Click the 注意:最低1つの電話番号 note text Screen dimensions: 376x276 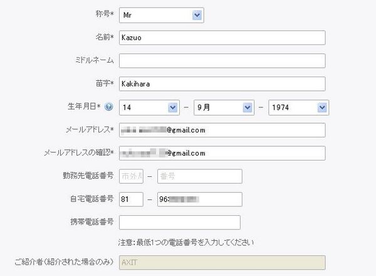[x=186, y=242]
